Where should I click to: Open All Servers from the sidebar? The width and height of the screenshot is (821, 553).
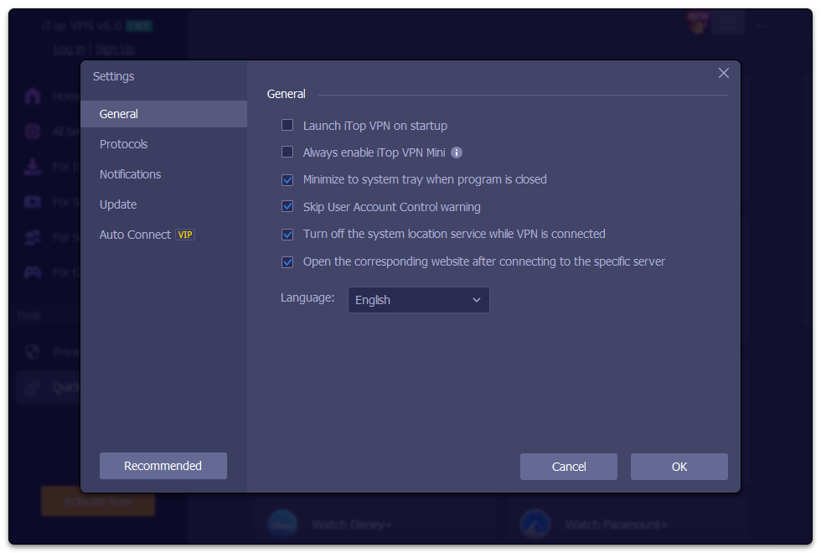[x=32, y=131]
